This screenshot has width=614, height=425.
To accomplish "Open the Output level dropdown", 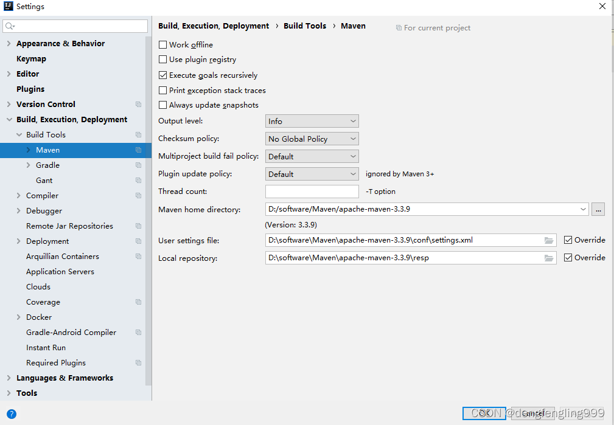I will [312, 121].
